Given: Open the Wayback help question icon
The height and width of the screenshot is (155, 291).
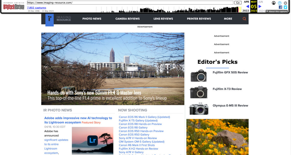Looking at the screenshot, I should pos(280,3).
